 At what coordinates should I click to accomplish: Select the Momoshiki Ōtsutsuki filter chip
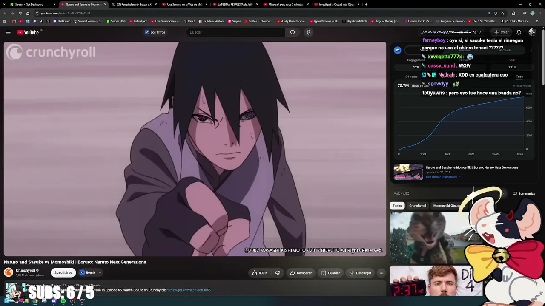(447, 206)
